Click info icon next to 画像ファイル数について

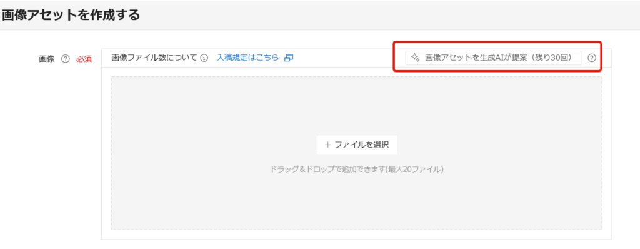(x=204, y=58)
